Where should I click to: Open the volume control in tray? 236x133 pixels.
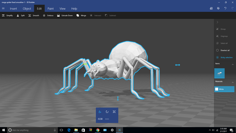pyautogui.click(x=213, y=130)
